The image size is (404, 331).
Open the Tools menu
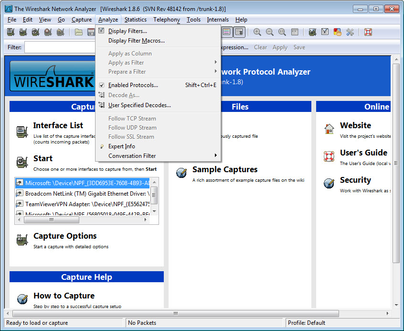coord(193,20)
